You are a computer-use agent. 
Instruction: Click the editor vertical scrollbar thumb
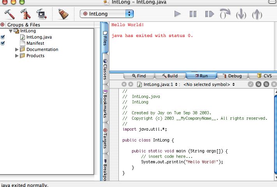point(275,135)
